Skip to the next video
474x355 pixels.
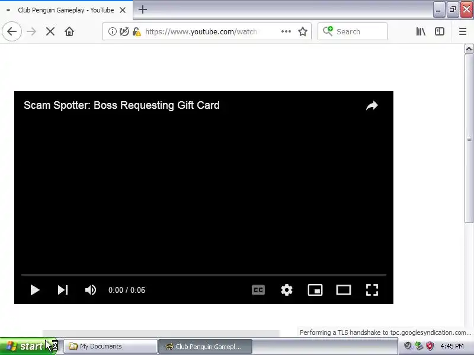(x=63, y=290)
